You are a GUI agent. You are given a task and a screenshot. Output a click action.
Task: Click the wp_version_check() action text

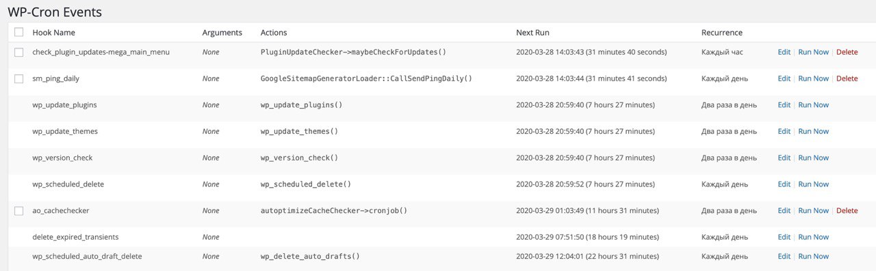(x=300, y=158)
